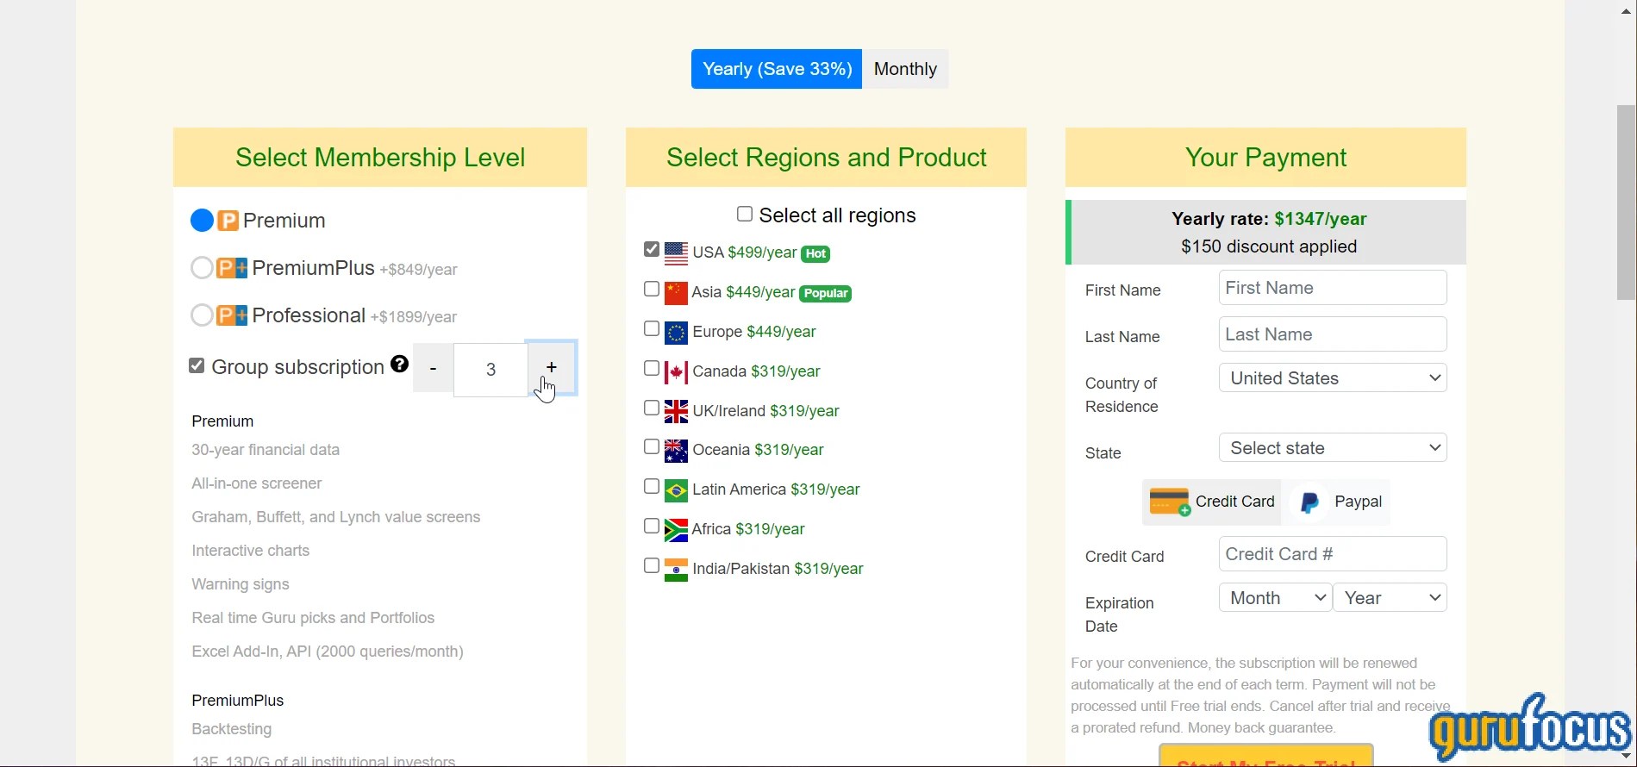Click the Australian flag icon for Oceania
Screen dimensions: 1637x767
[x=676, y=451]
